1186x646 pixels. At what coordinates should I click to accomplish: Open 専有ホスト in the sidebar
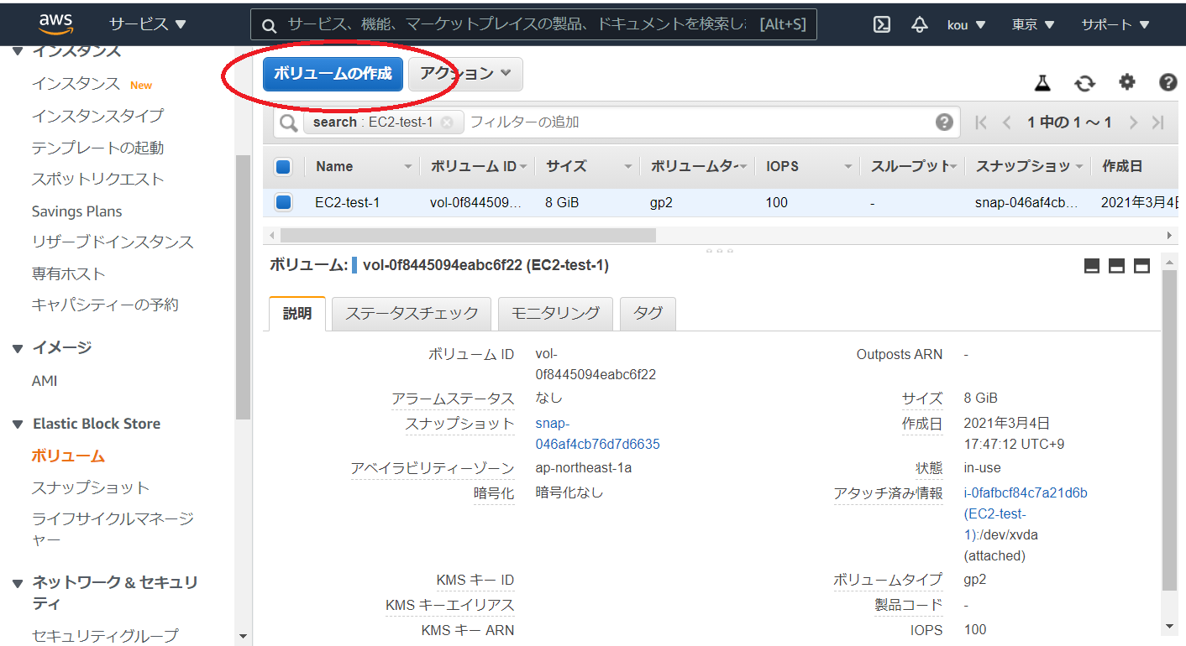click(x=68, y=274)
